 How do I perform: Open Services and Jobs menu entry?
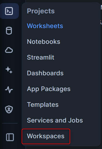(x=55, y=120)
